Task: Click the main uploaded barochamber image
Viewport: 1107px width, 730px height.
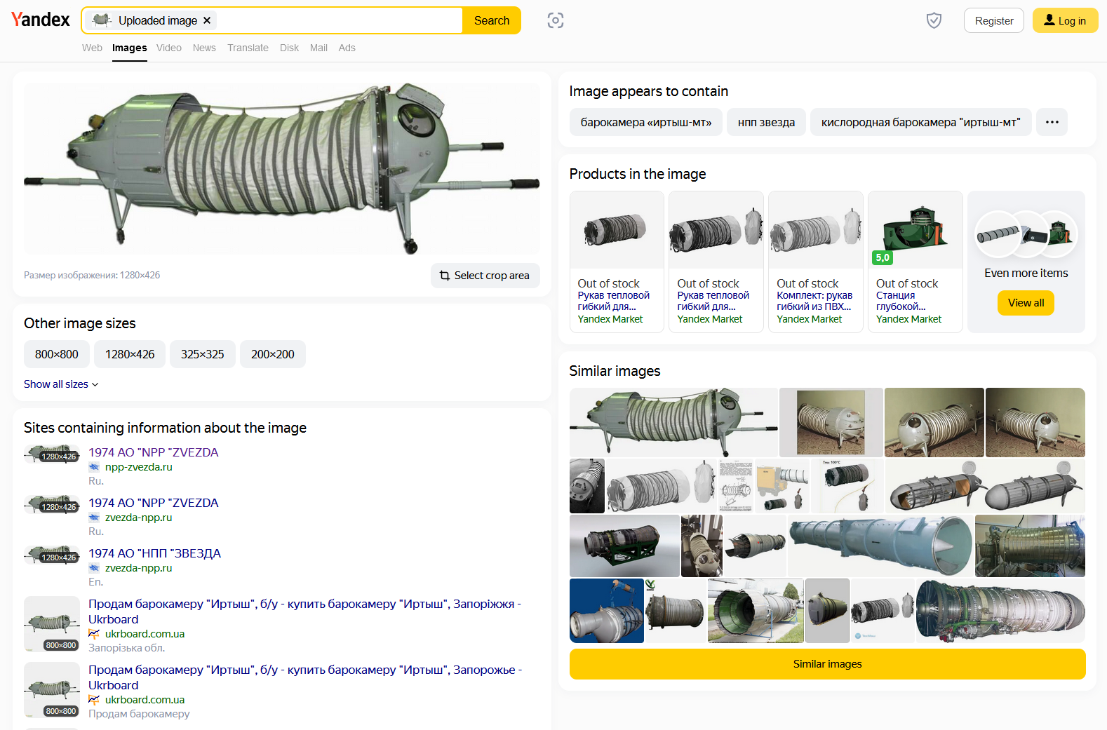Action: click(x=282, y=168)
